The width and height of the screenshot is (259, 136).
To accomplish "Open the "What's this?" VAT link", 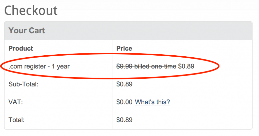I will (152, 102).
